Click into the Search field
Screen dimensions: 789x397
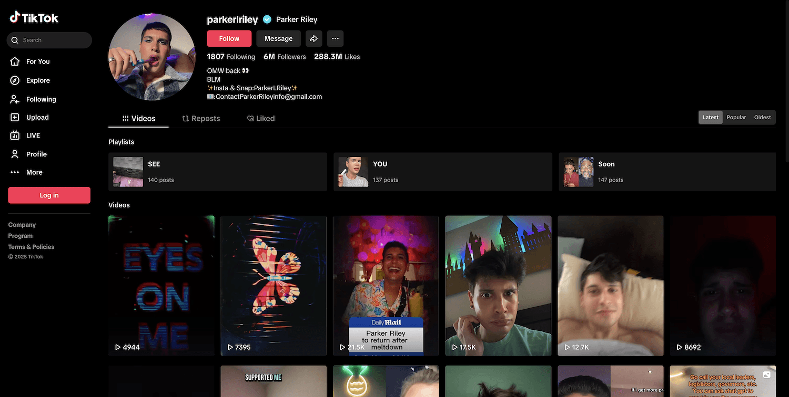(53, 40)
